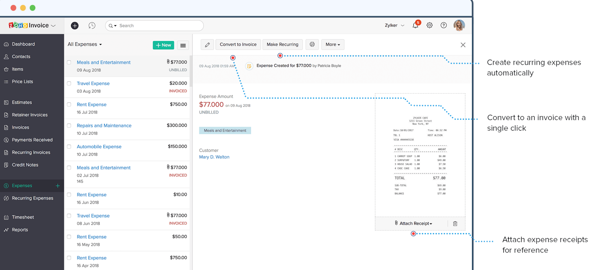Open the expenses list hamburger menu
Screen dimensions: 589x270
click(x=183, y=45)
